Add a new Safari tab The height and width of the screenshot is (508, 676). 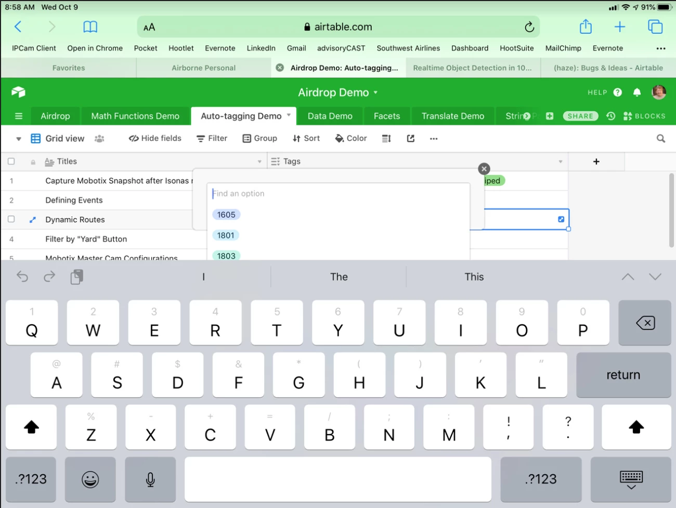(620, 27)
